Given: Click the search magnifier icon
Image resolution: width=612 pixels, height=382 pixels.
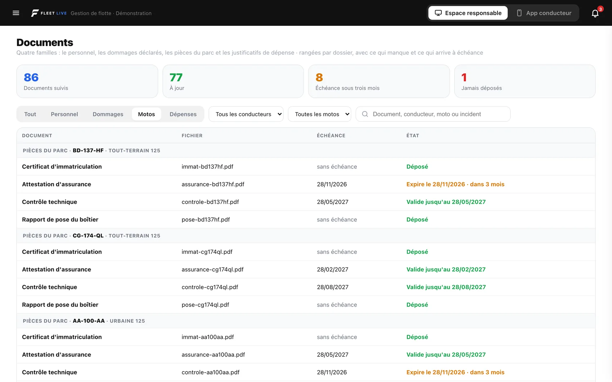Looking at the screenshot, I should point(365,114).
